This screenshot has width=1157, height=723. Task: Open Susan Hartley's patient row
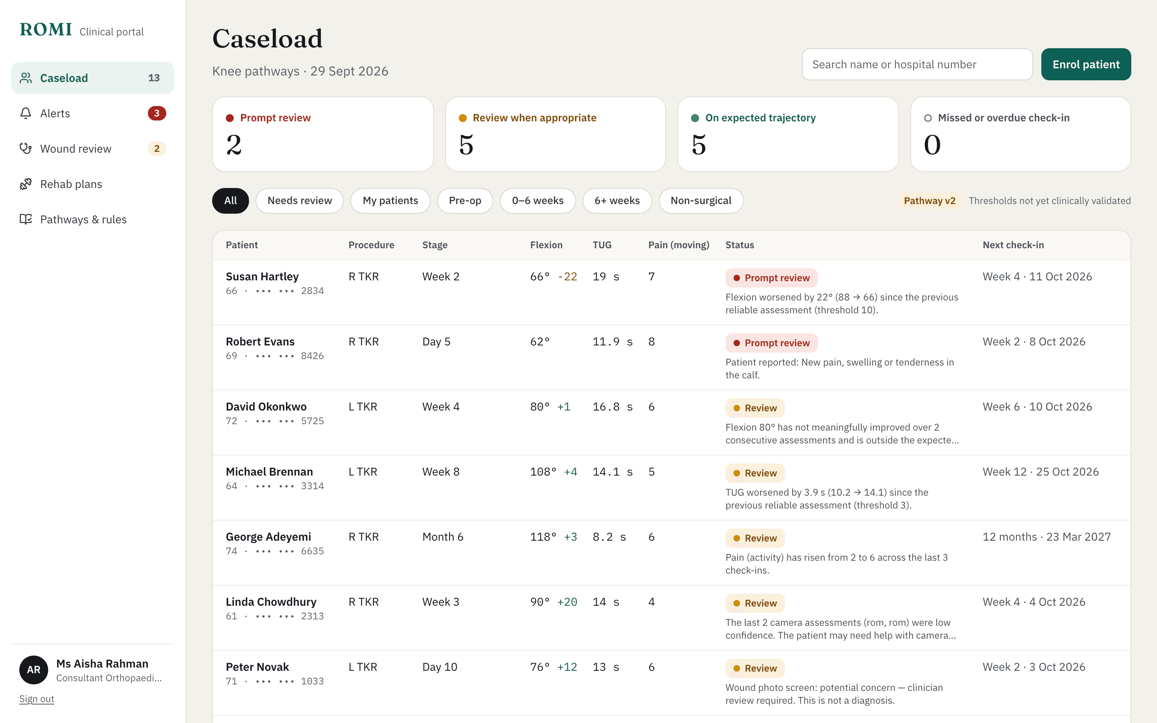[x=671, y=293]
